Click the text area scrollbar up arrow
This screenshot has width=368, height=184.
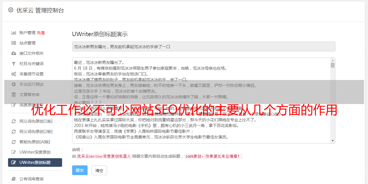tap(333, 60)
